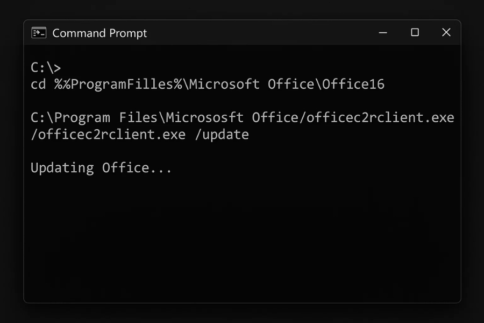This screenshot has height=323, width=484.
Task: Minimize the Command Prompt window
Action: click(383, 33)
